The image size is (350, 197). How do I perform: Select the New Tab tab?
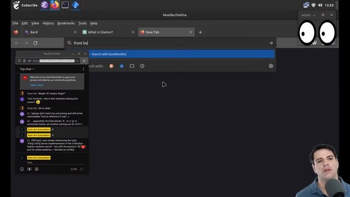[166, 32]
